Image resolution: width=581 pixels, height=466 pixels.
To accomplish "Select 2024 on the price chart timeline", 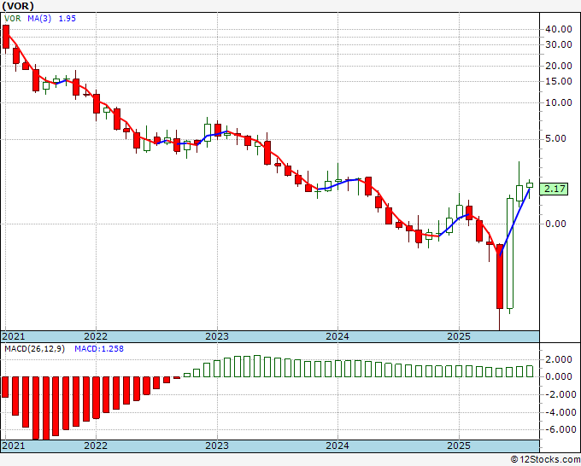I will pos(337,336).
